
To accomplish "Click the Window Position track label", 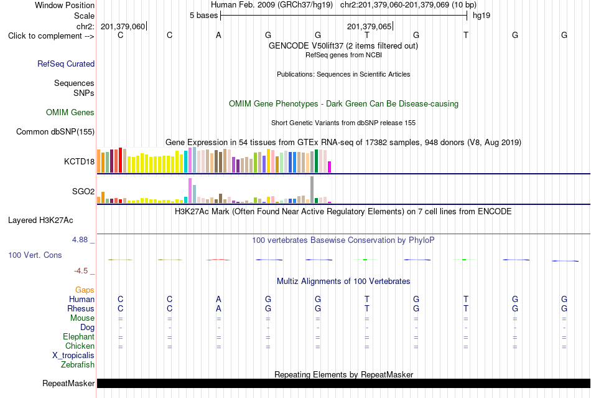I will (65, 5).
